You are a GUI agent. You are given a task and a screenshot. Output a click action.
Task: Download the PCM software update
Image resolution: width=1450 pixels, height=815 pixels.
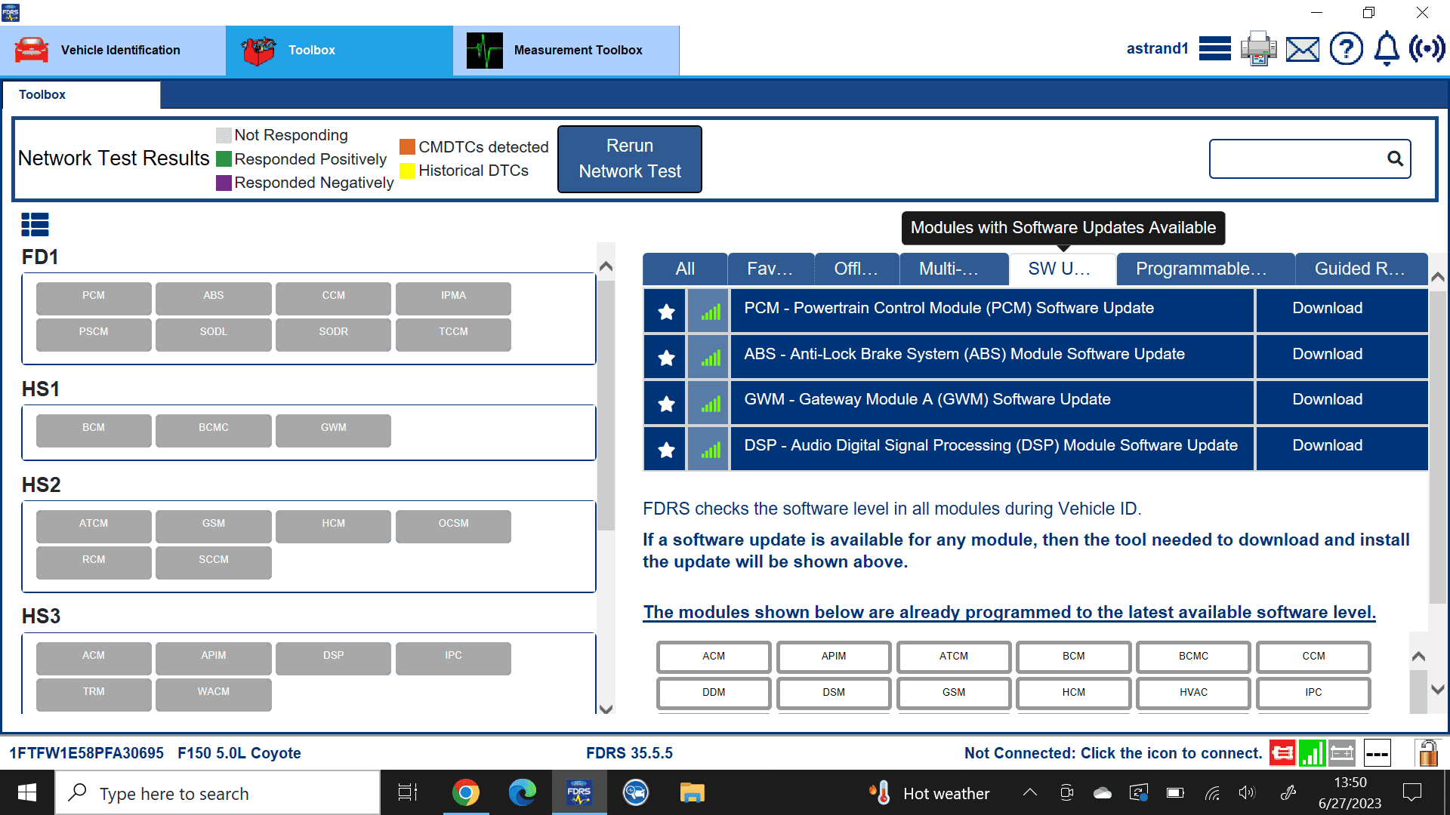click(1326, 308)
